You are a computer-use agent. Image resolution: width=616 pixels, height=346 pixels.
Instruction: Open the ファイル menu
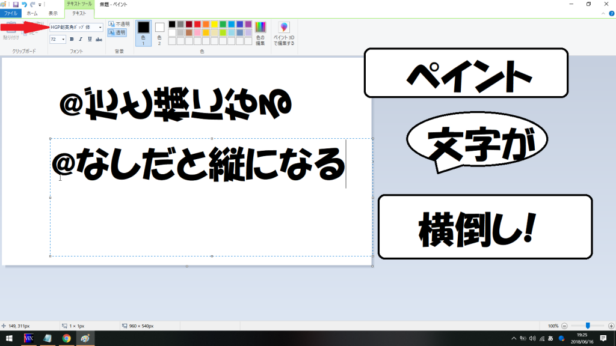11,13
